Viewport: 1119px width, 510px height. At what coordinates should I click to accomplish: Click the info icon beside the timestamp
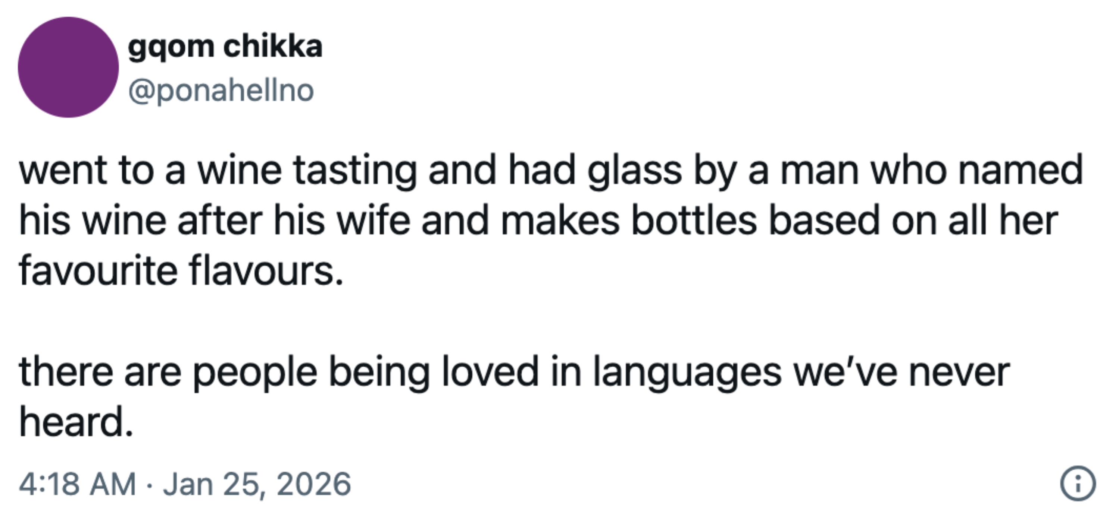[1078, 484]
